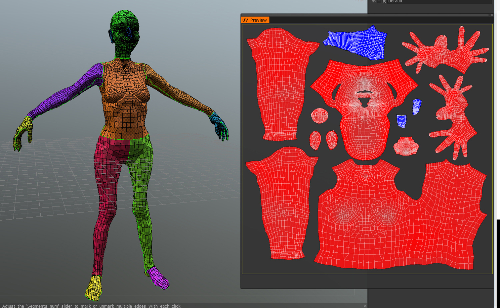Dismiss the status bar hint with its X
500x308 pixels.
365,306
